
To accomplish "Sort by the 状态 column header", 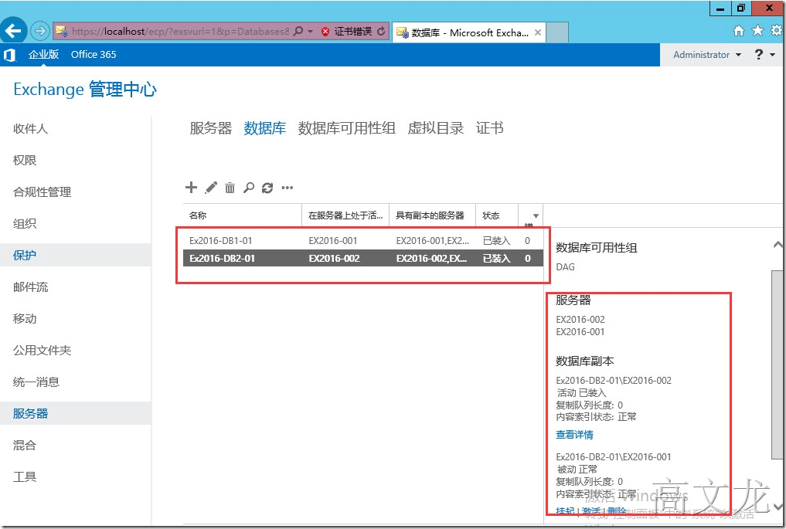I will (497, 215).
